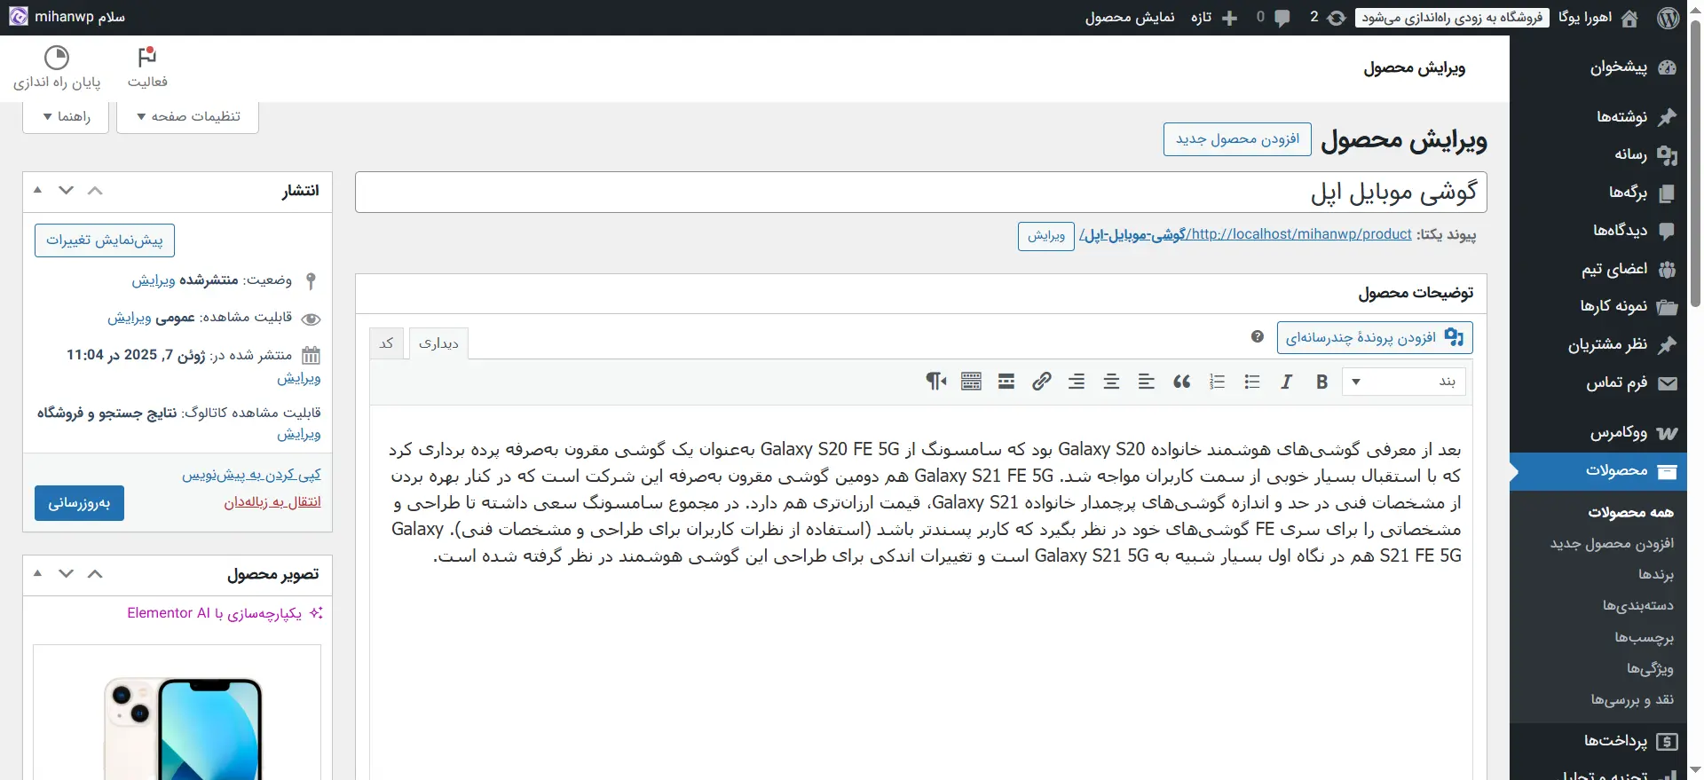Open the paragraph format dropdown
The width and height of the screenshot is (1704, 780).
(1404, 382)
